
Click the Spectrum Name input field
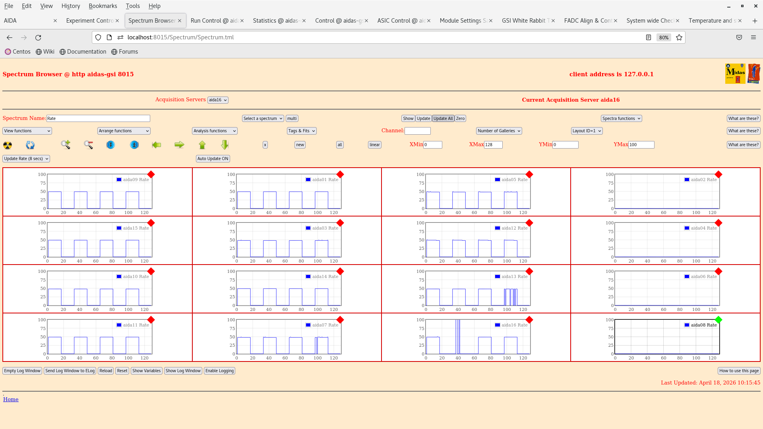(98, 118)
